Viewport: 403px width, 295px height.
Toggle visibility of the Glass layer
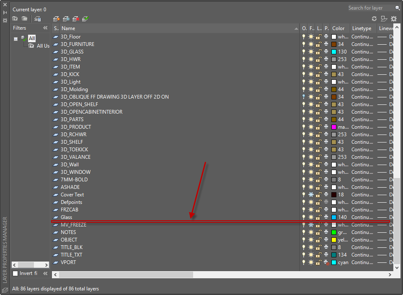click(304, 217)
